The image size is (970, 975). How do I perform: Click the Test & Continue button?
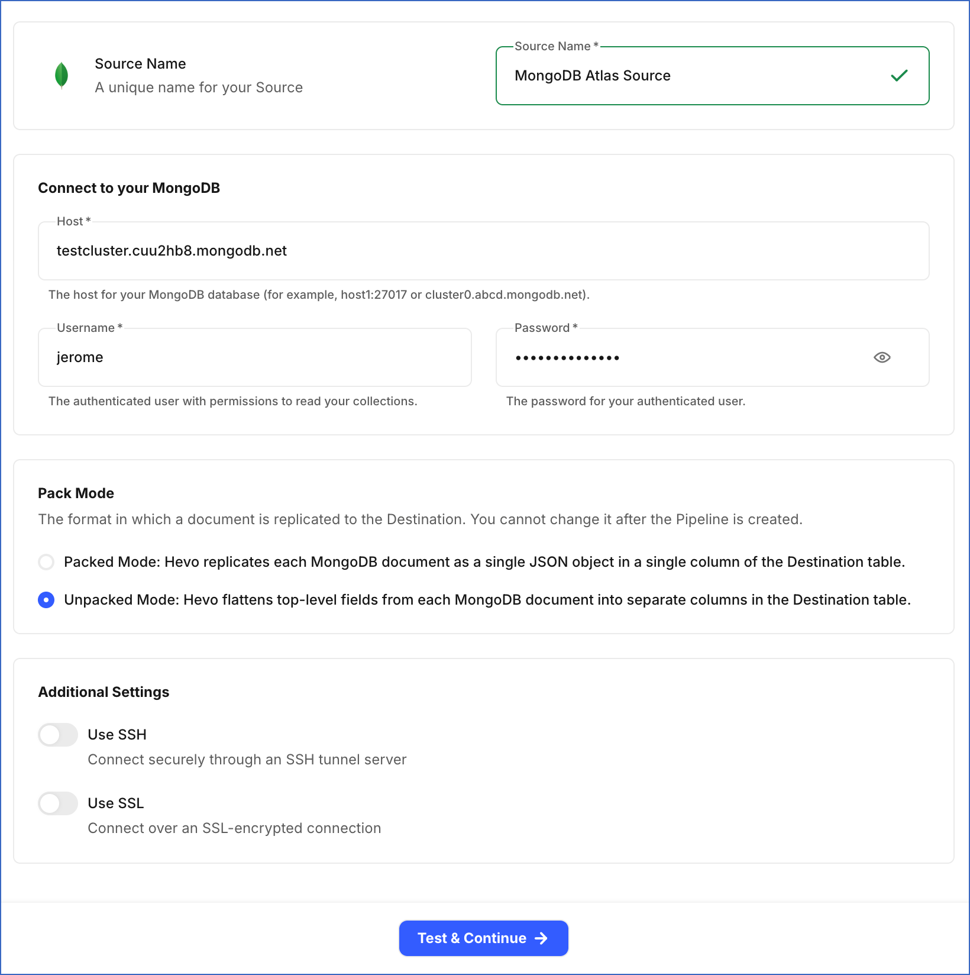click(483, 938)
